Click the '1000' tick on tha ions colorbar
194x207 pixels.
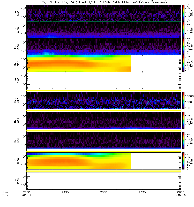(x=188, y=102)
